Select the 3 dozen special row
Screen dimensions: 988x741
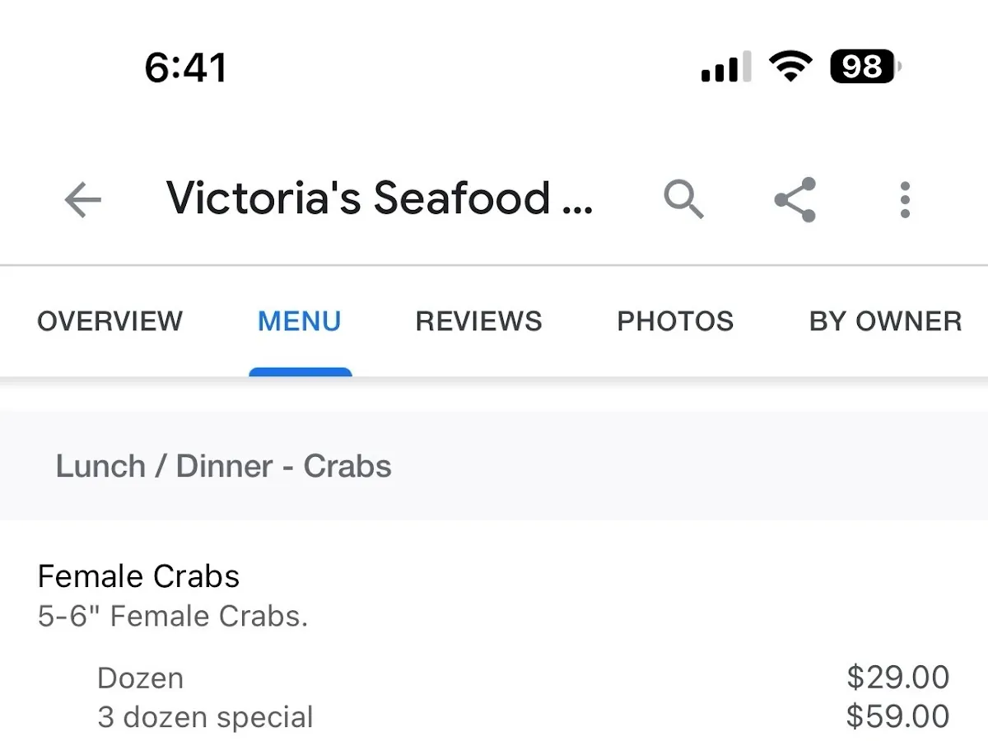[x=205, y=716]
